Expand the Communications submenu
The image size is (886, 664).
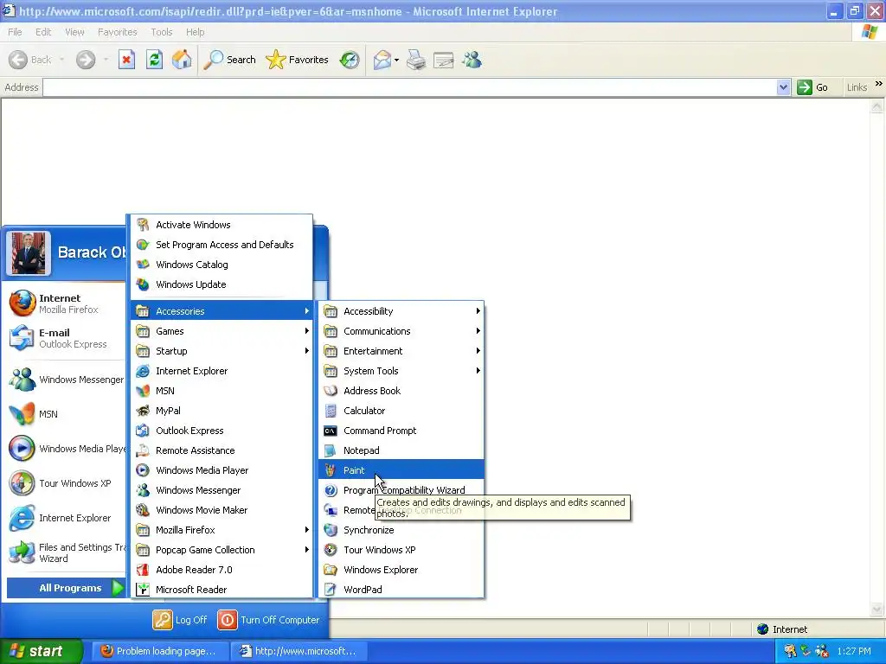[401, 331]
